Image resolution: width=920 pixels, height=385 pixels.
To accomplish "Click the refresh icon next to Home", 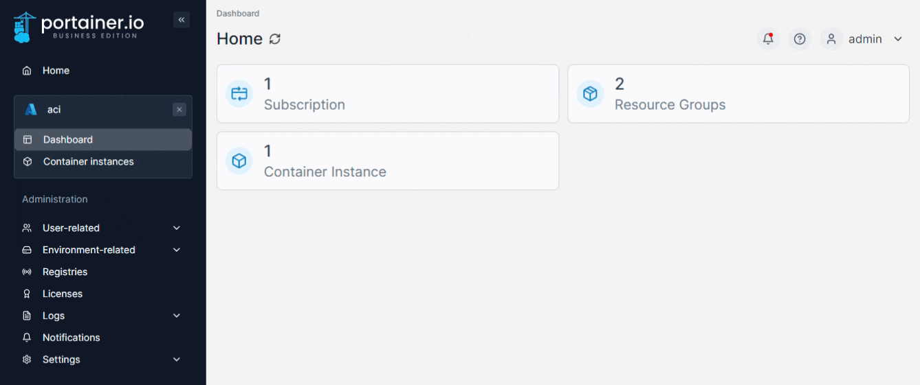I will 275,39.
